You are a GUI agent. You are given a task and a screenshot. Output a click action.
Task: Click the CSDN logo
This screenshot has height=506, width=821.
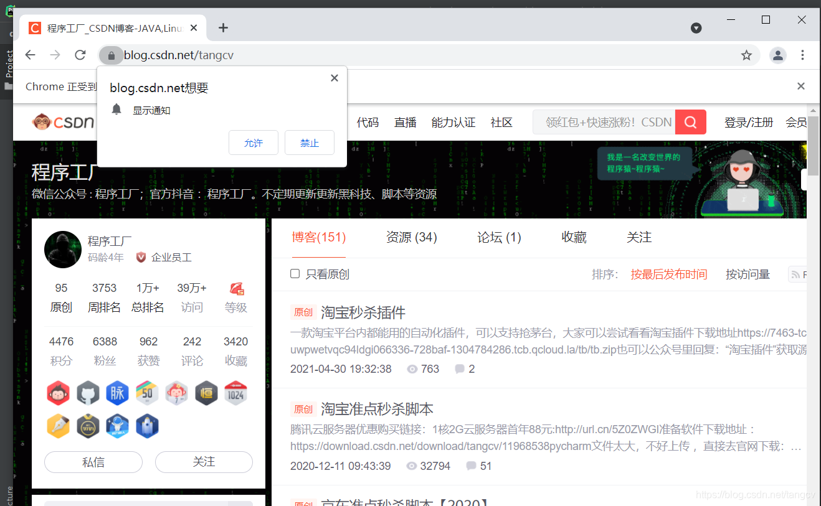pos(63,122)
